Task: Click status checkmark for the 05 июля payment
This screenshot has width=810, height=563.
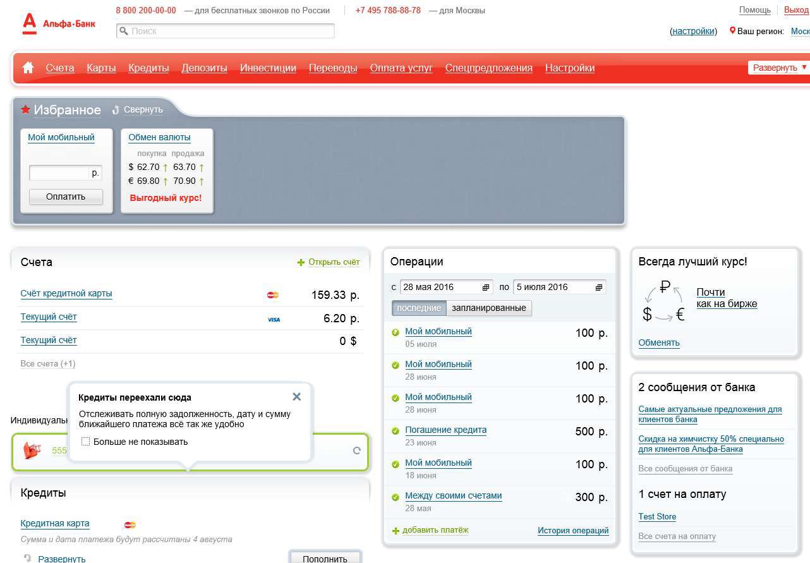Action: click(396, 332)
